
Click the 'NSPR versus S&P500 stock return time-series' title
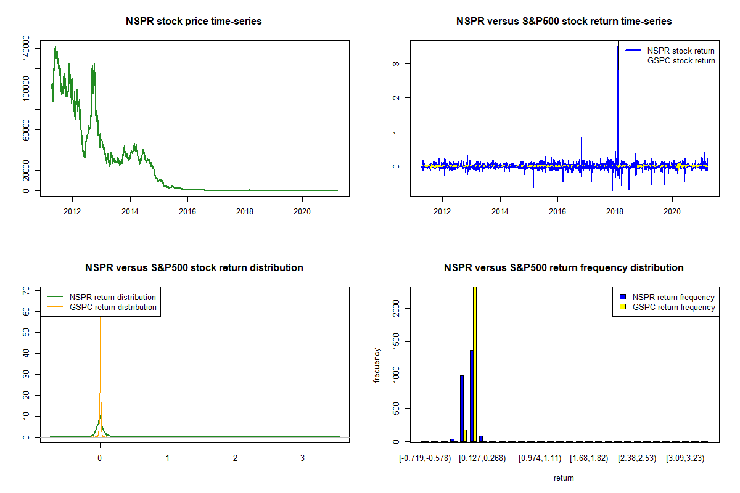tap(564, 22)
